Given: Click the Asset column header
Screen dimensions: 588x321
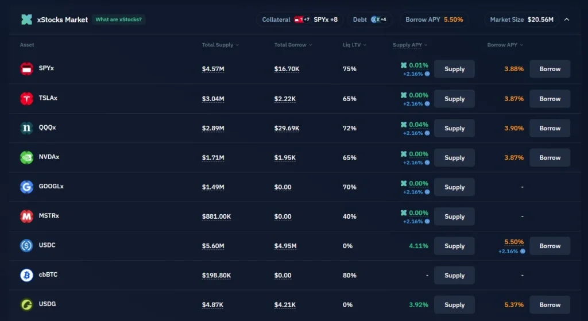Looking at the screenshot, I should coord(27,45).
